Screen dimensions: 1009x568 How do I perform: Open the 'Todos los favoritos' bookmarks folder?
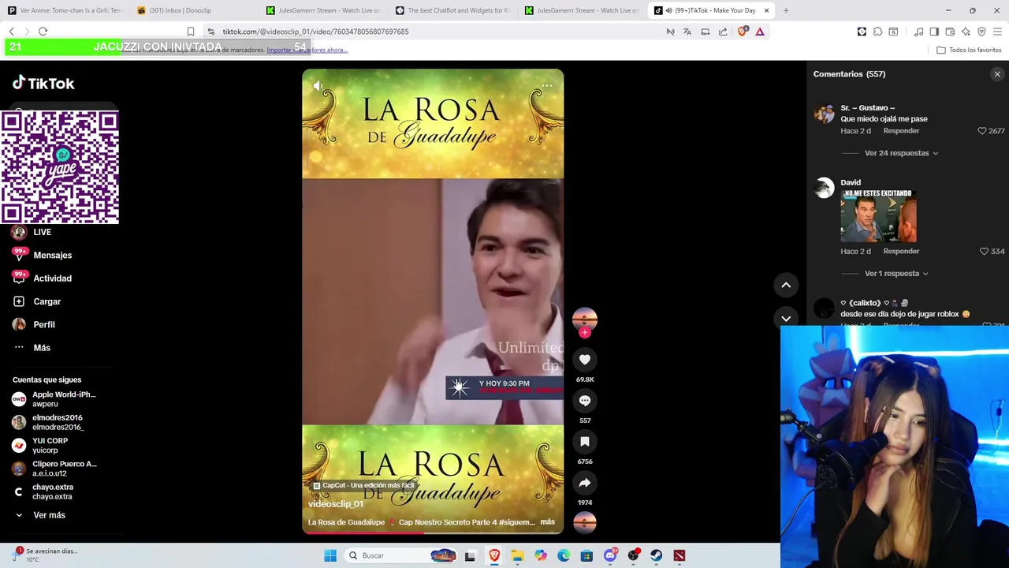(x=969, y=50)
